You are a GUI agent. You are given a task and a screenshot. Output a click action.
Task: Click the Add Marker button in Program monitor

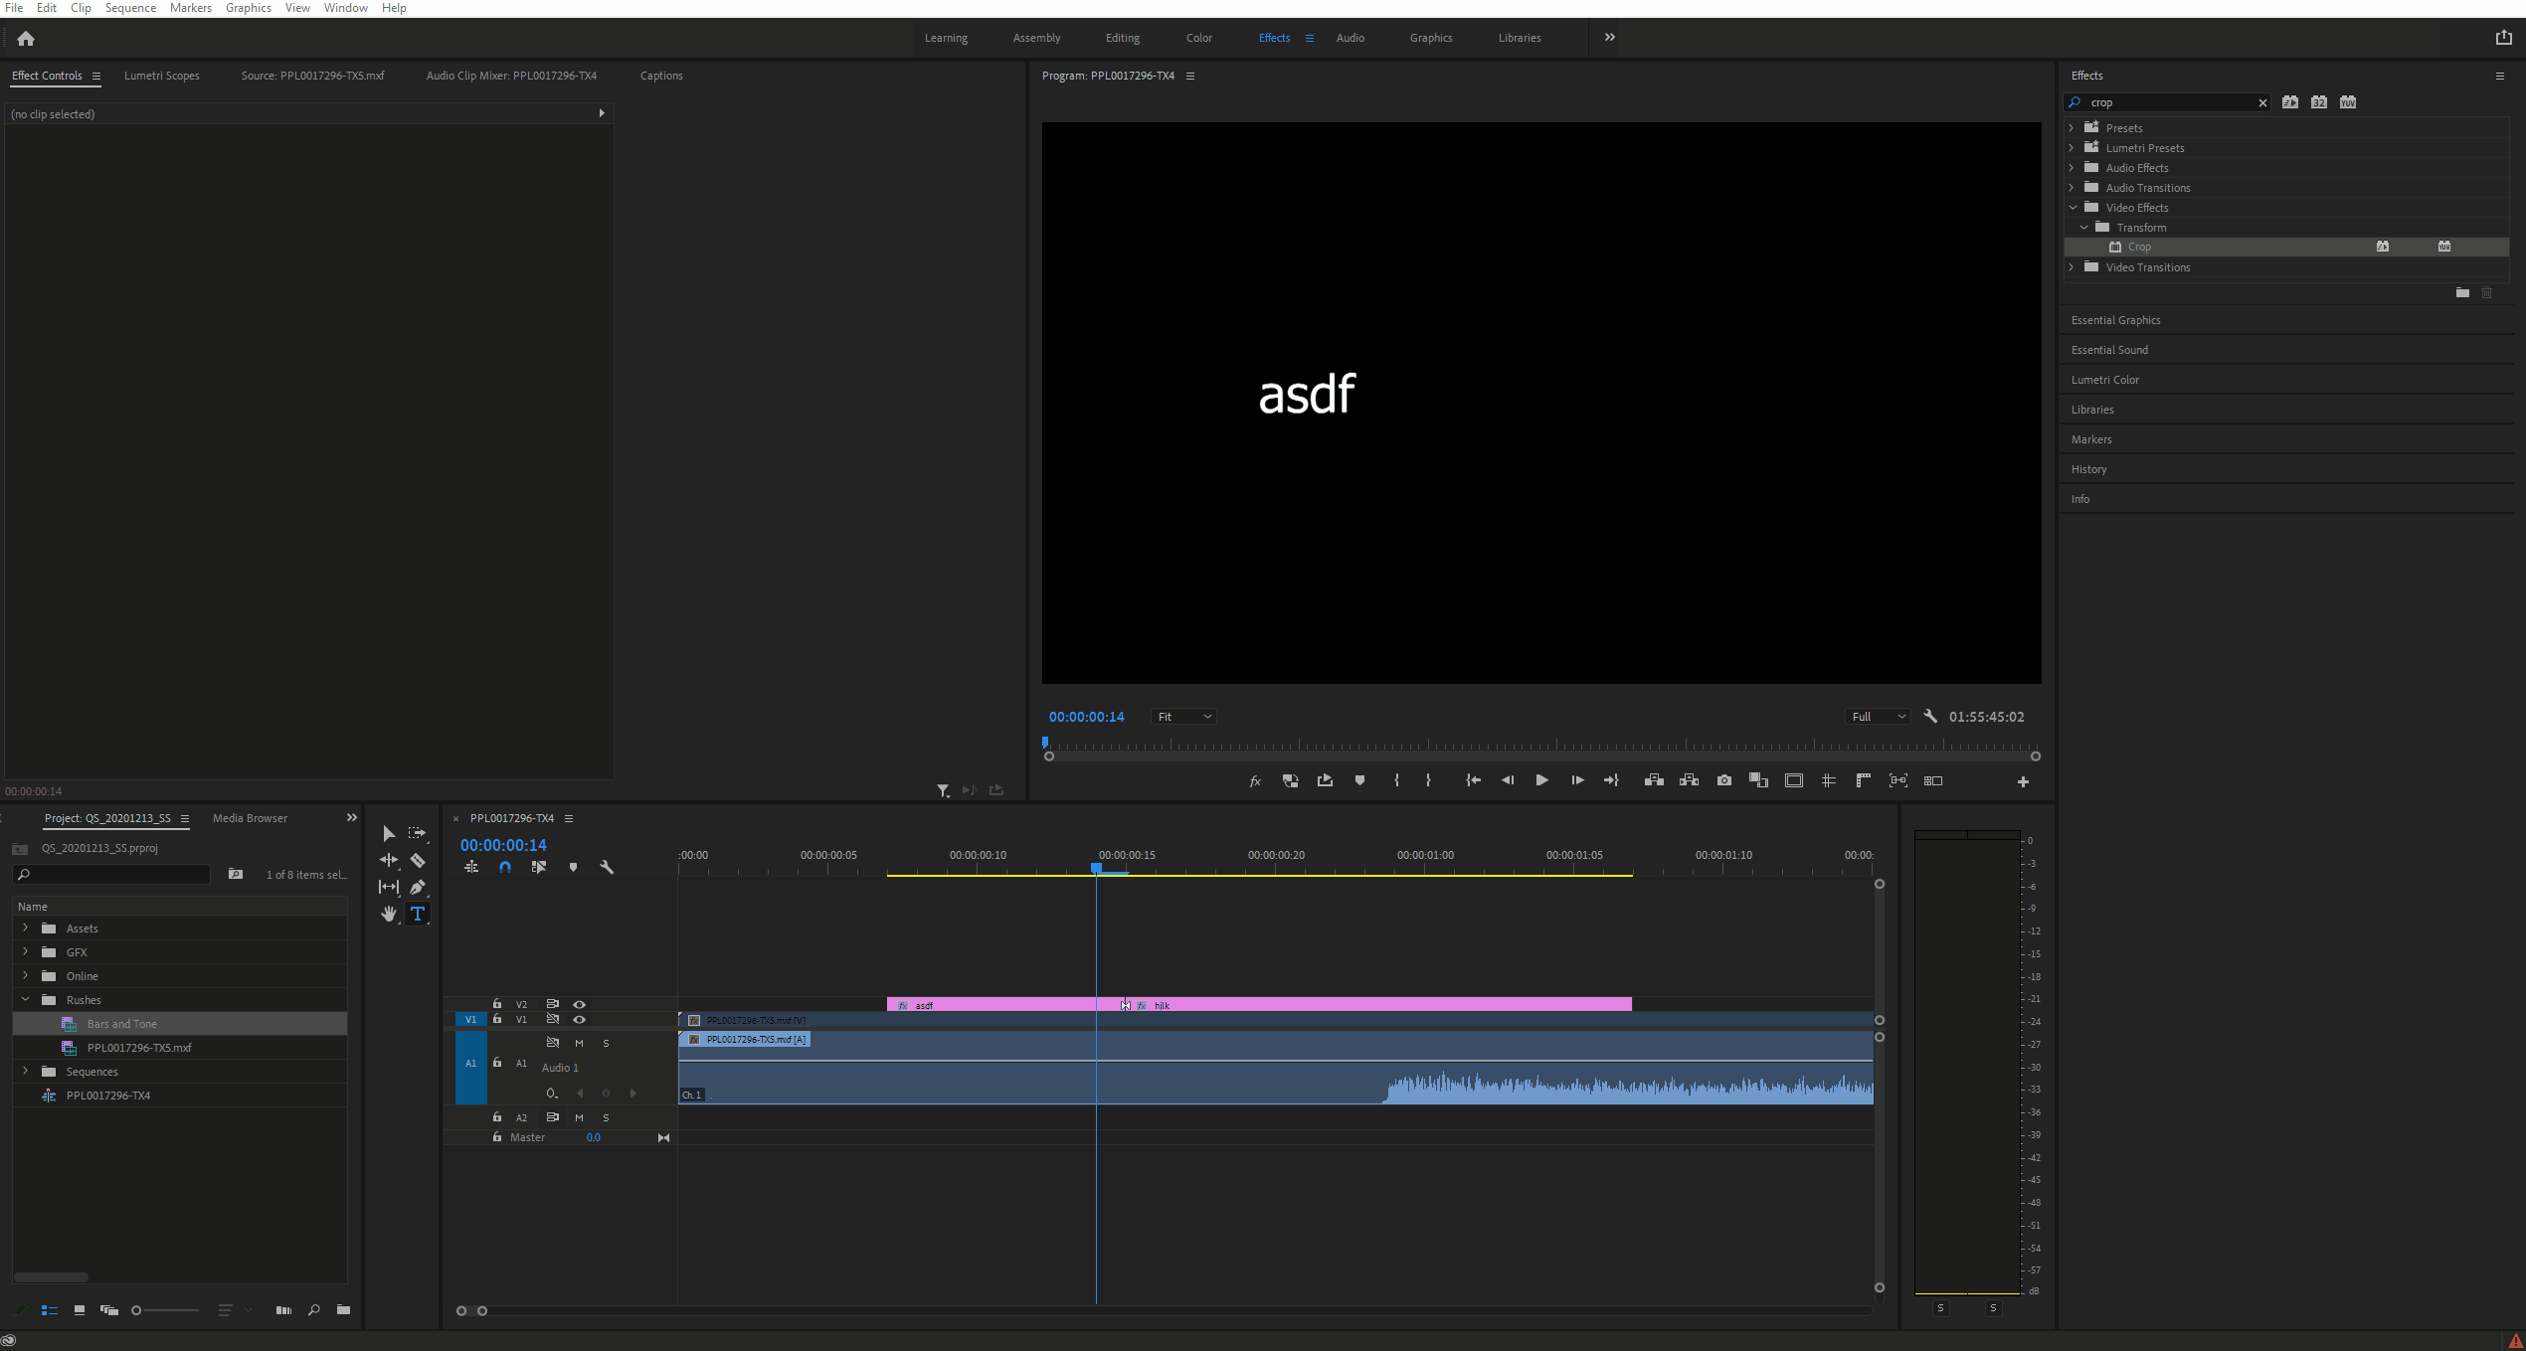click(1359, 780)
